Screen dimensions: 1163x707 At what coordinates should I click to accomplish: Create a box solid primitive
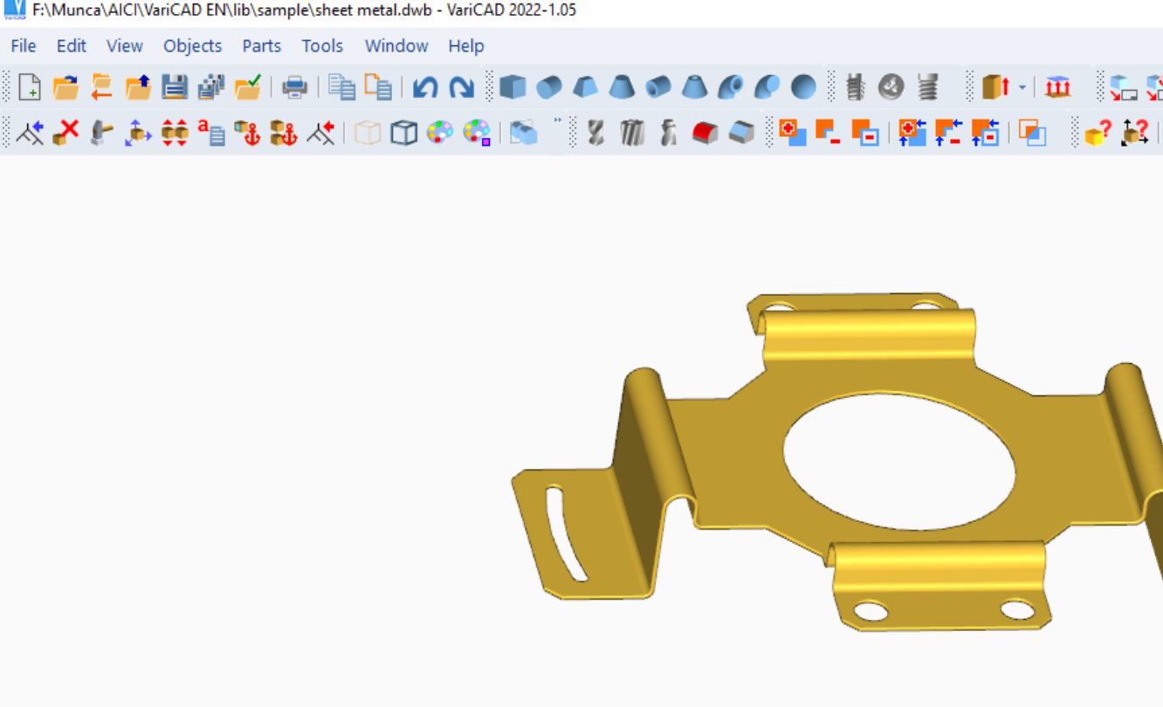pos(513,86)
